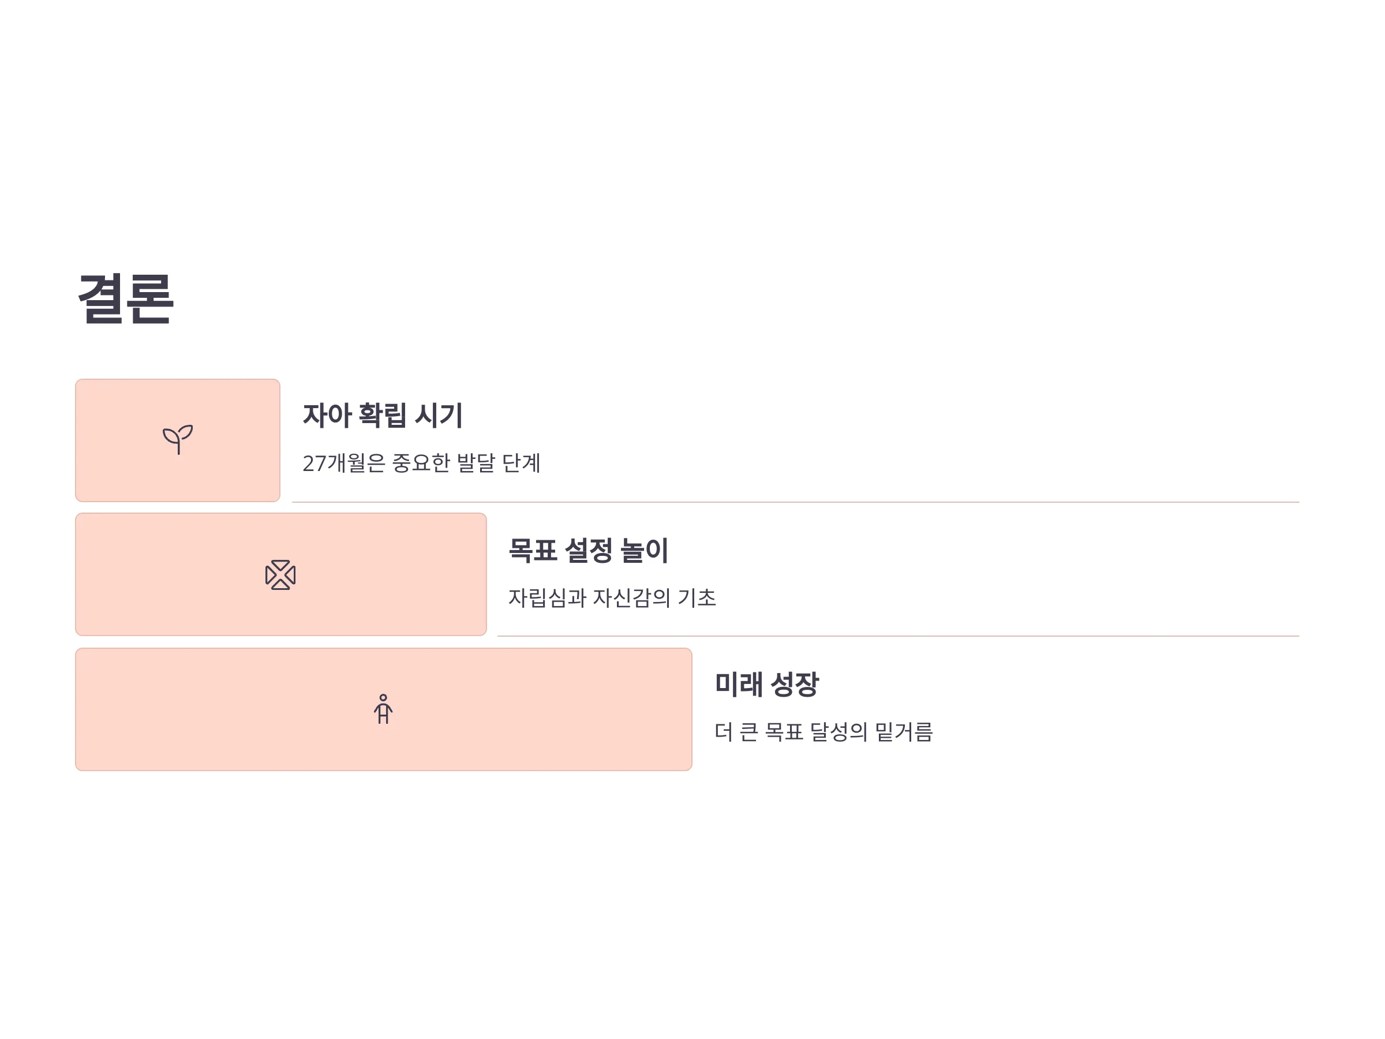Image resolution: width=1385 pixels, height=1039 pixels.
Task: Select the four-arrows converge icon
Action: pyautogui.click(x=280, y=575)
